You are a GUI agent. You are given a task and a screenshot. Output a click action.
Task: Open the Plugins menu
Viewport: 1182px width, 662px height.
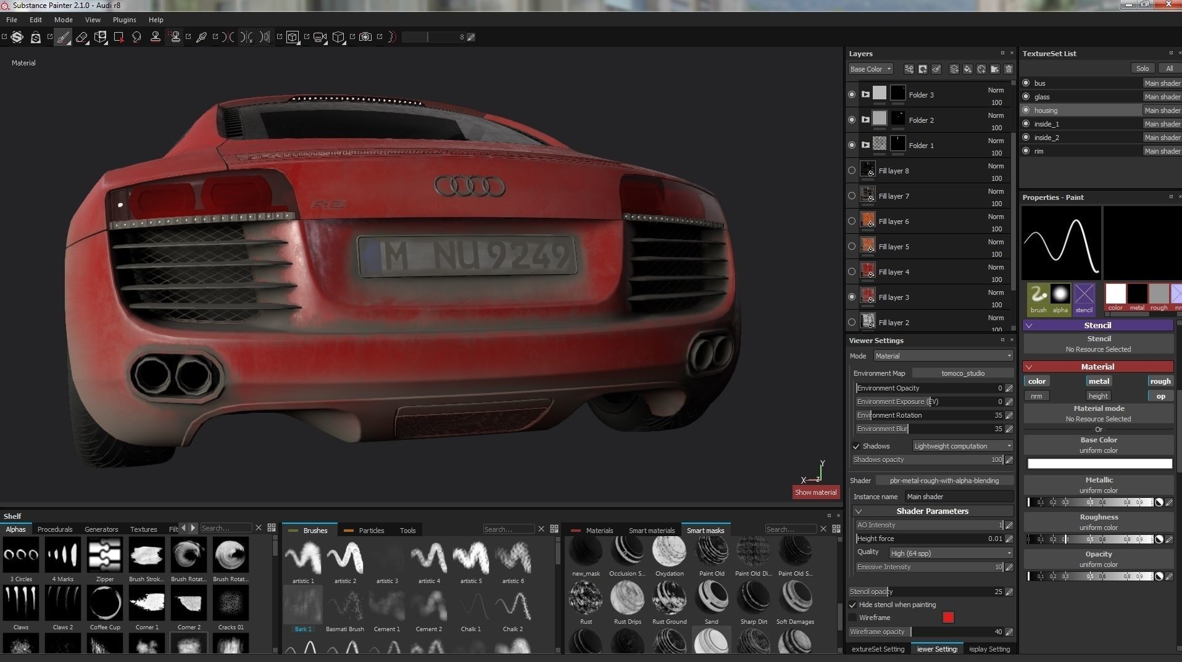click(124, 20)
